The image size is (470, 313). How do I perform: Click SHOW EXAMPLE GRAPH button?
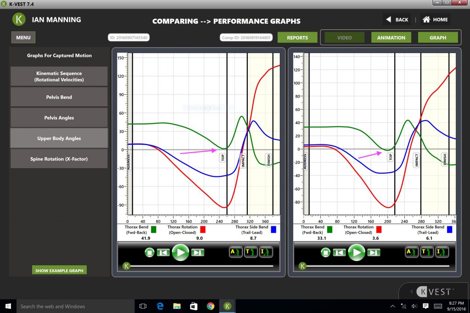click(59, 270)
